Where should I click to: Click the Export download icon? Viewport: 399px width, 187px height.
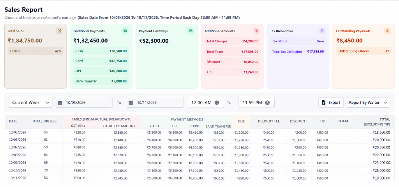pos(324,103)
